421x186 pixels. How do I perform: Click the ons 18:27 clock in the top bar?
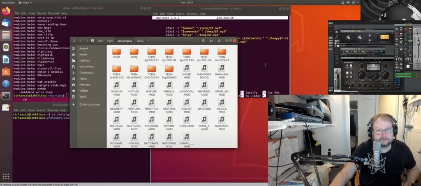coord(187,2)
